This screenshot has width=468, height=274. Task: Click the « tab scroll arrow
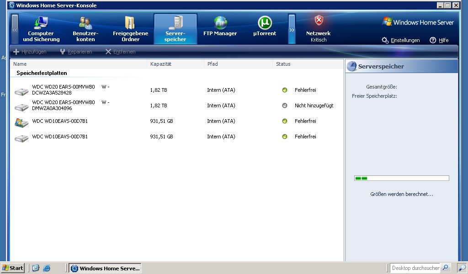[x=15, y=29]
